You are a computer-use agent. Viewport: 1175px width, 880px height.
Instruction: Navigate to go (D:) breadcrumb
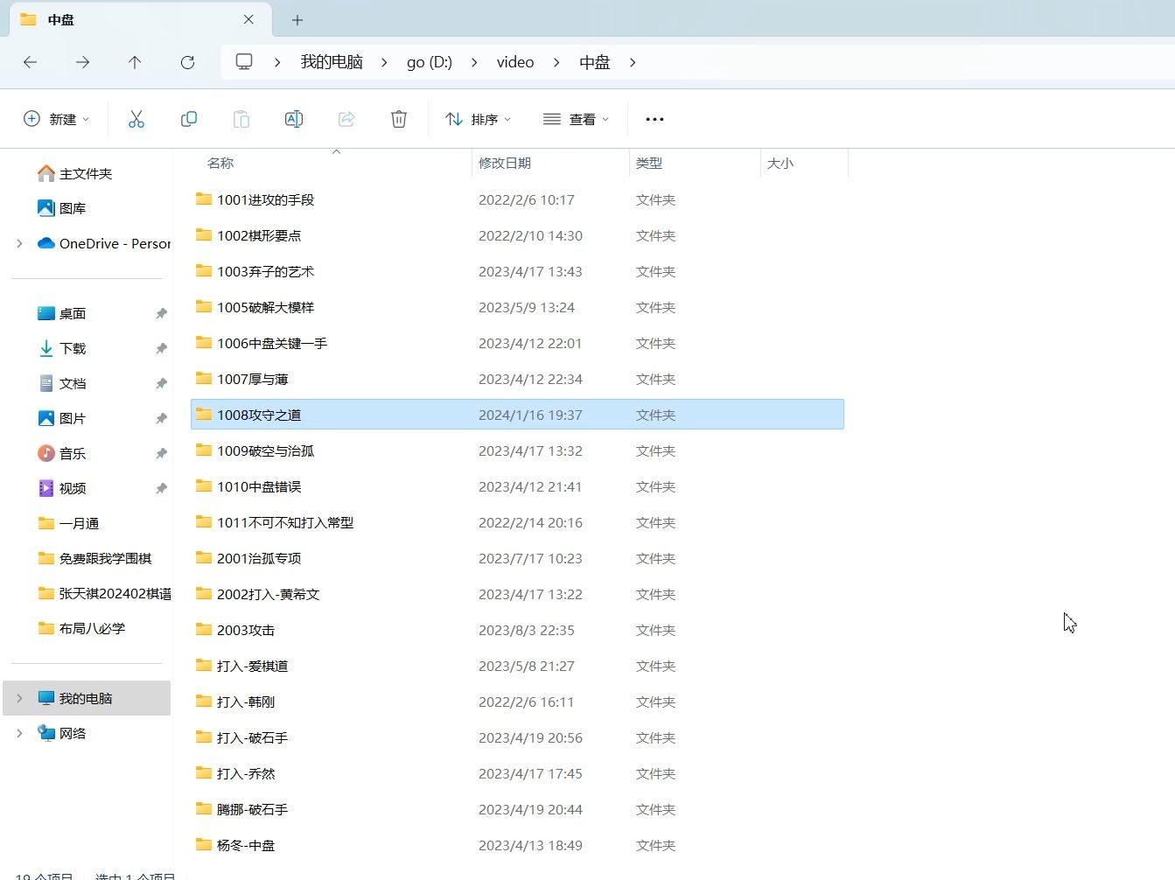[430, 62]
